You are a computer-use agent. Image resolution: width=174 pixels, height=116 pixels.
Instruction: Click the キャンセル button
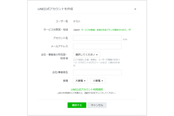coord(97,105)
